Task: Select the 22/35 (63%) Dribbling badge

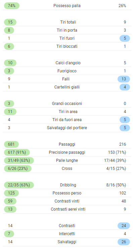Action: click(x=19, y=185)
